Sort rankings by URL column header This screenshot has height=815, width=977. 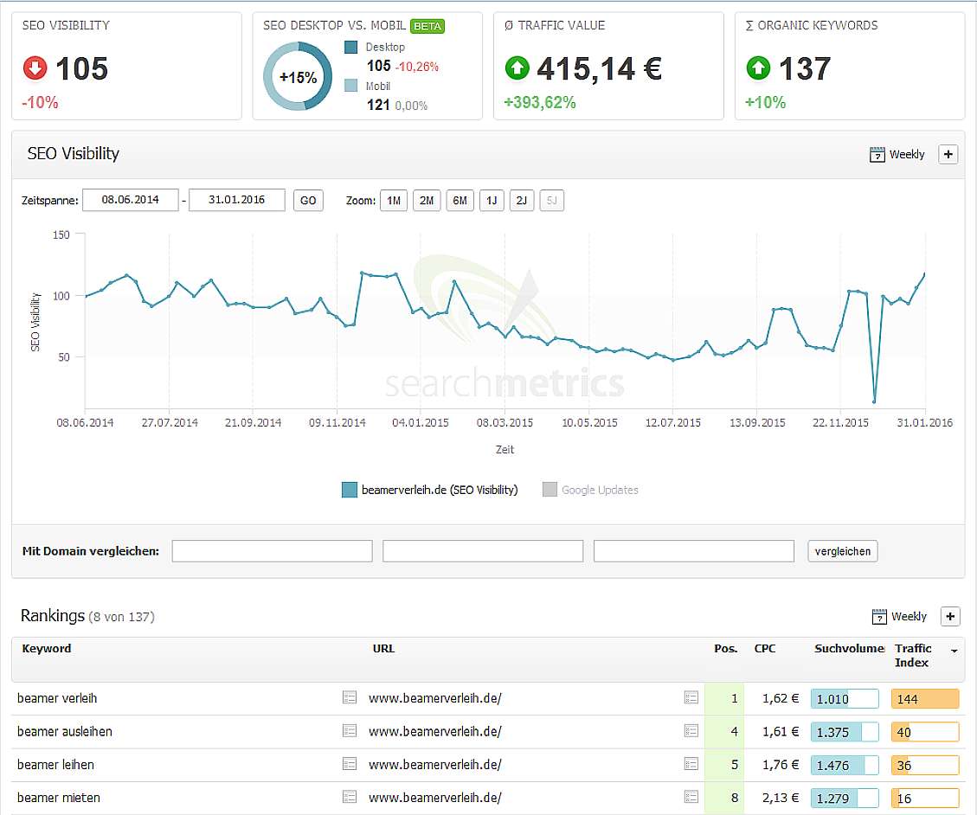point(384,649)
